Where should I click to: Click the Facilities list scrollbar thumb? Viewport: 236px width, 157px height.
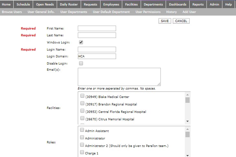(x=187, y=100)
